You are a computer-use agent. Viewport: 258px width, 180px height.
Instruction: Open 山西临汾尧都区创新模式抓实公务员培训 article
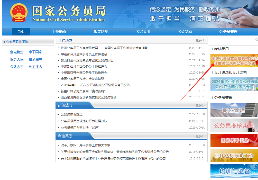coord(88,97)
